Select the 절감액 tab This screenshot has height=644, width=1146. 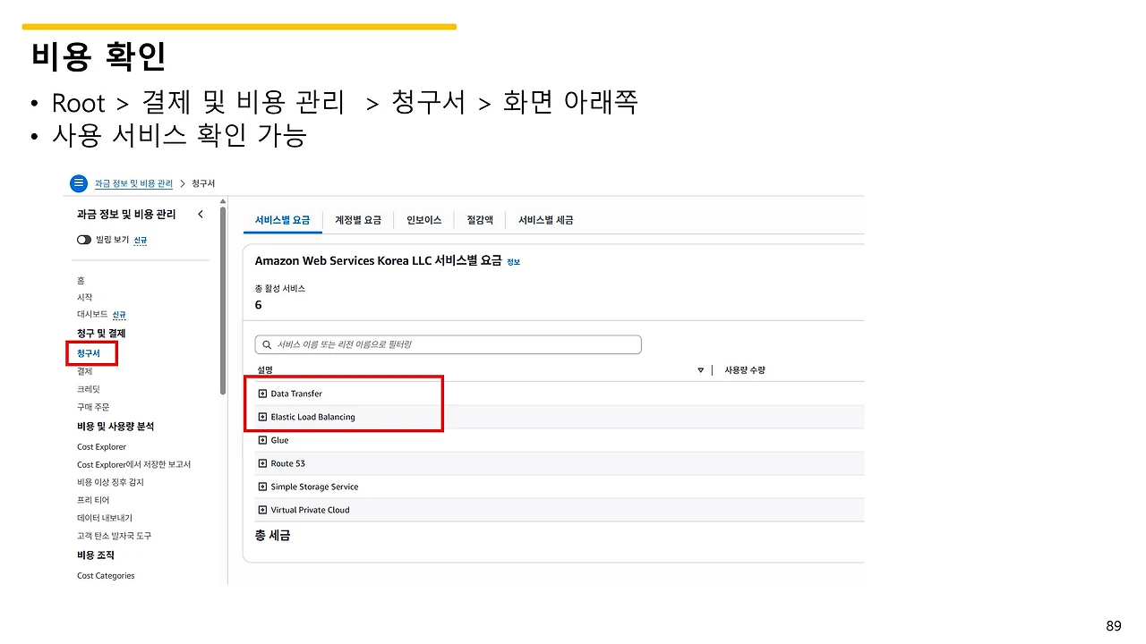[479, 219]
